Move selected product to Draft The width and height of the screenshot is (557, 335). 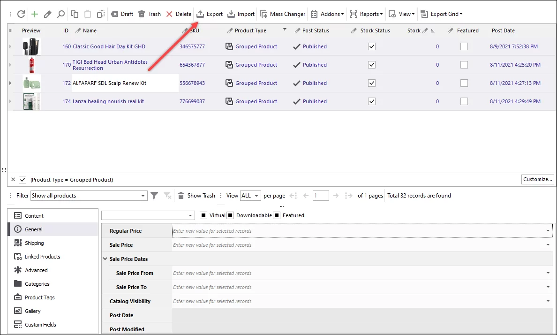[121, 14]
